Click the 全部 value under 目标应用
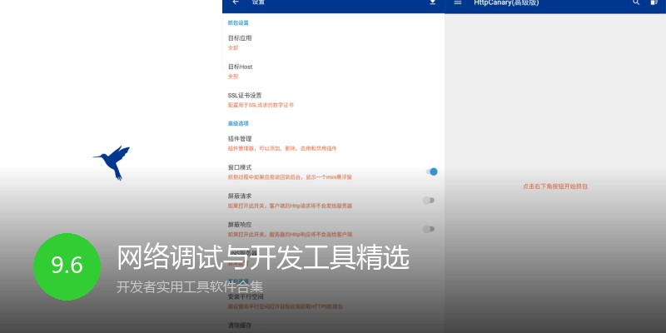Screen dimensions: 666x333 tap(233, 48)
